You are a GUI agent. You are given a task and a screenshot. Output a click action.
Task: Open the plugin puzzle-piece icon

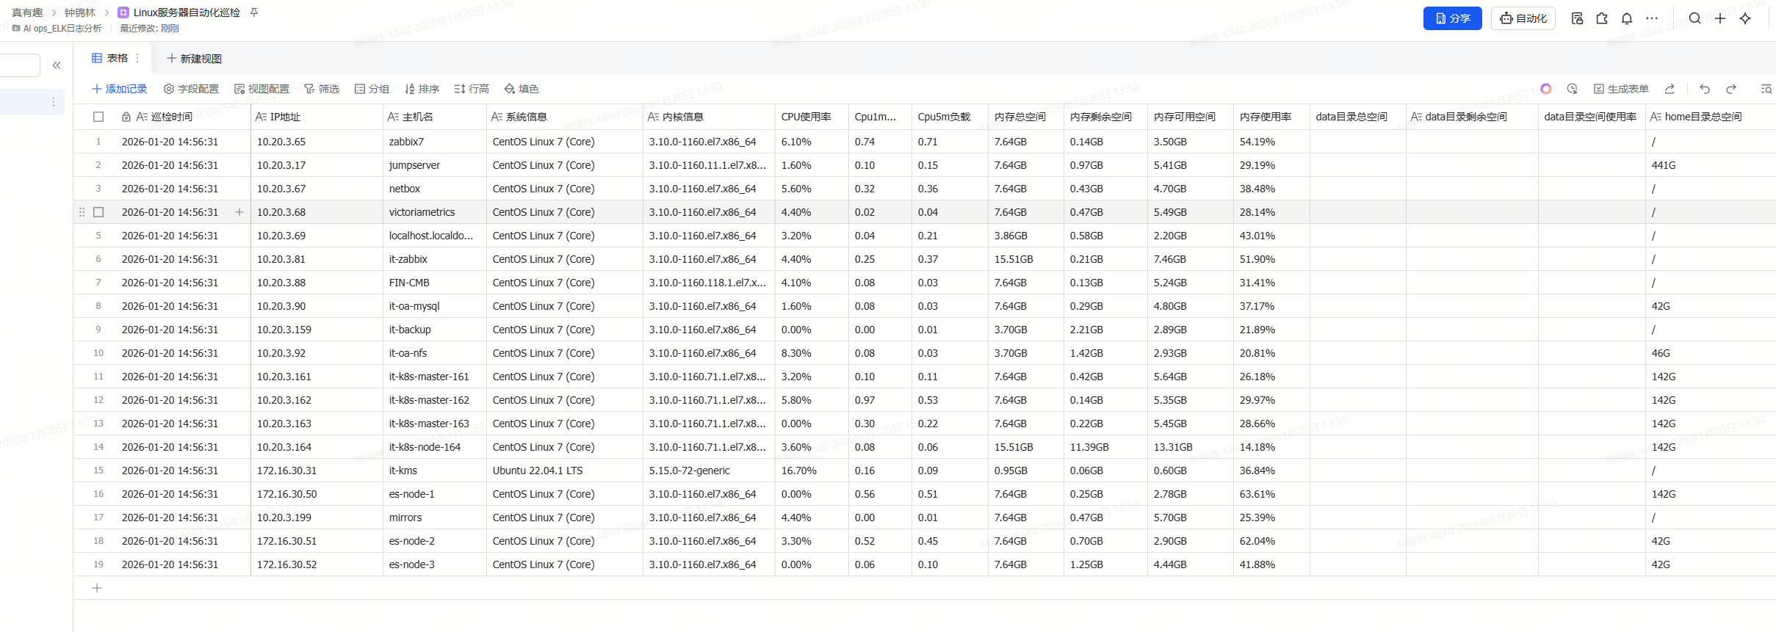click(x=1602, y=18)
